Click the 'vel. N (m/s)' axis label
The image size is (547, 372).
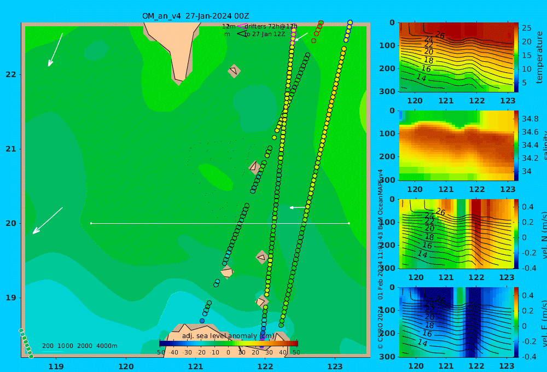coord(544,235)
